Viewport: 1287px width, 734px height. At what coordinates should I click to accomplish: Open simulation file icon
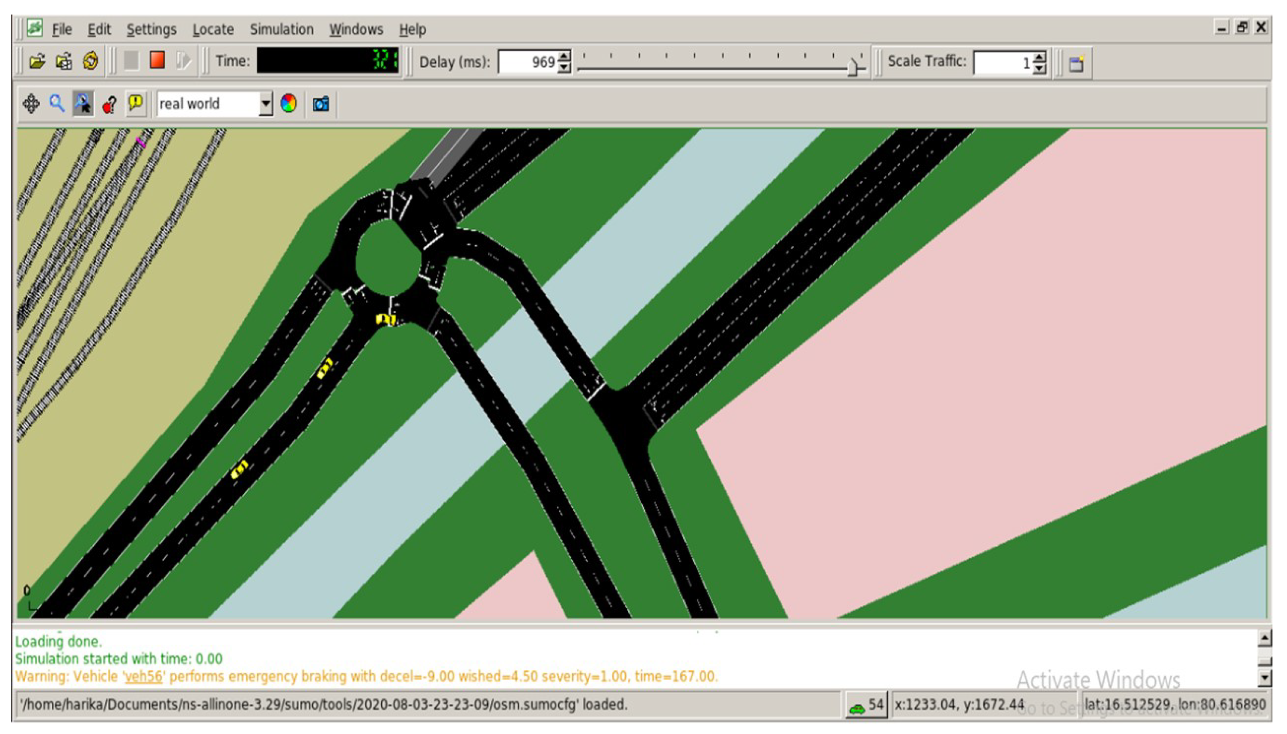pyautogui.click(x=37, y=62)
